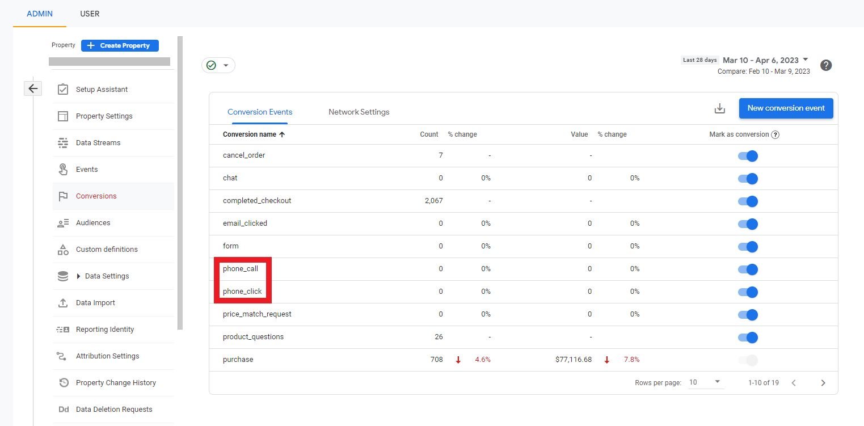Viewport: 864px width, 426px height.
Task: Toggle off phone_call as conversion
Action: (748, 269)
